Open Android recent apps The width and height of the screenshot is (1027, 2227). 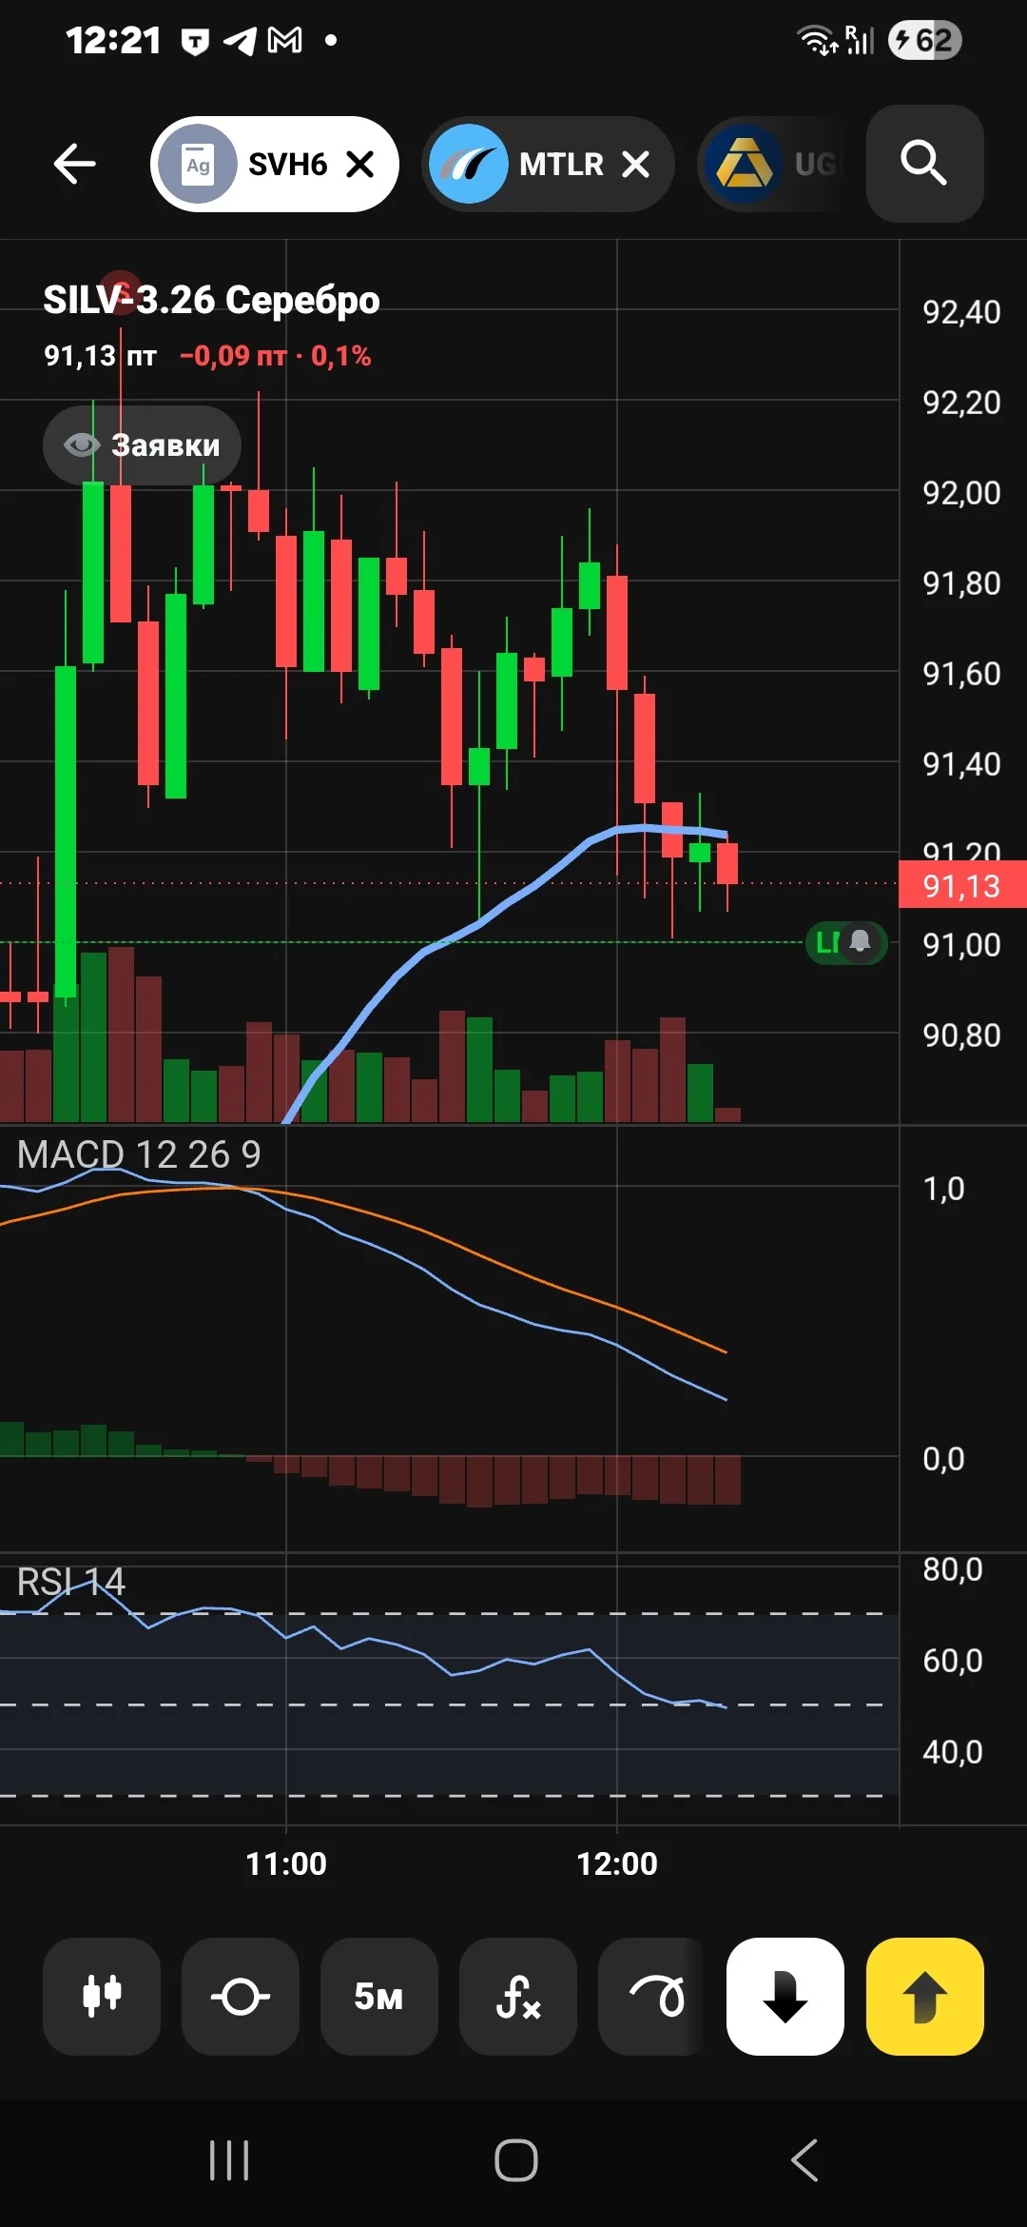pos(229,2160)
